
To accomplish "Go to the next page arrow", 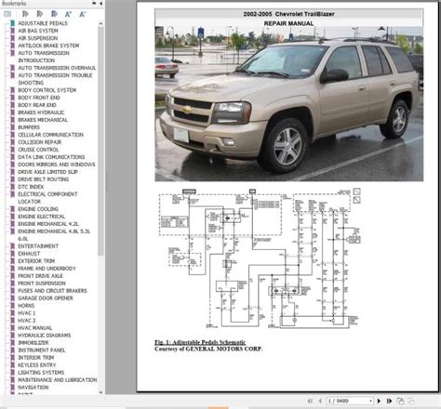I will [x=379, y=401].
